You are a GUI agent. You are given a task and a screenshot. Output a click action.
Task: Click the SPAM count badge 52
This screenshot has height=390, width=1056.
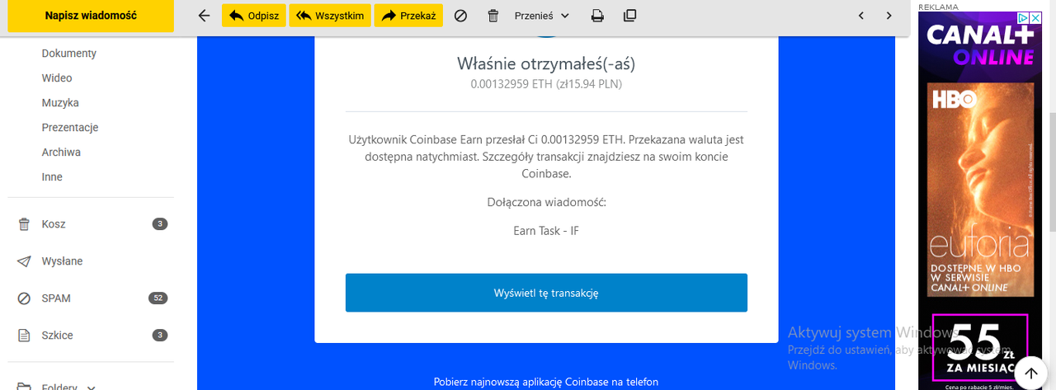coord(158,298)
